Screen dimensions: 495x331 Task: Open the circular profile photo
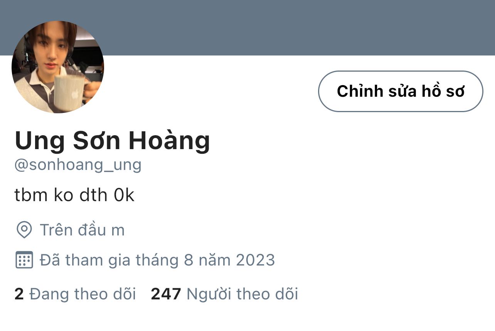58,67
